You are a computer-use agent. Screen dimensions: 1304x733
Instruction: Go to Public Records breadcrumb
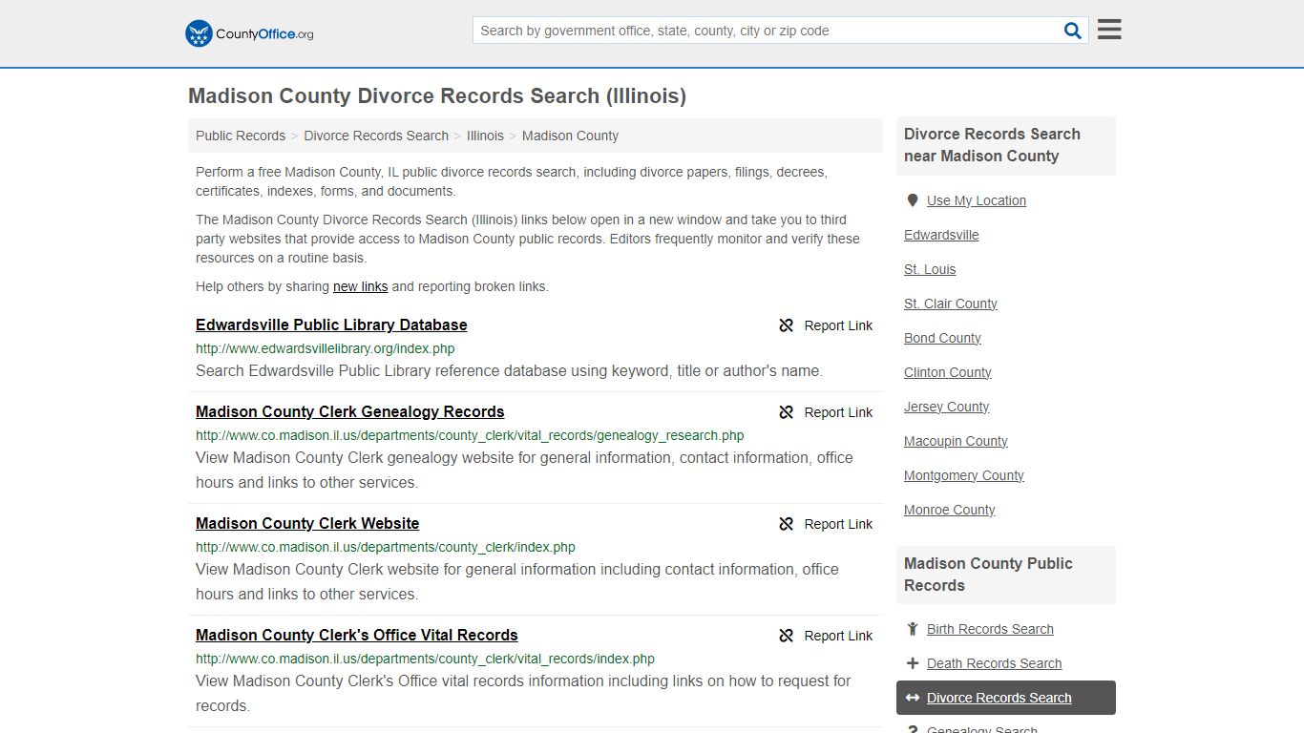[x=241, y=136]
